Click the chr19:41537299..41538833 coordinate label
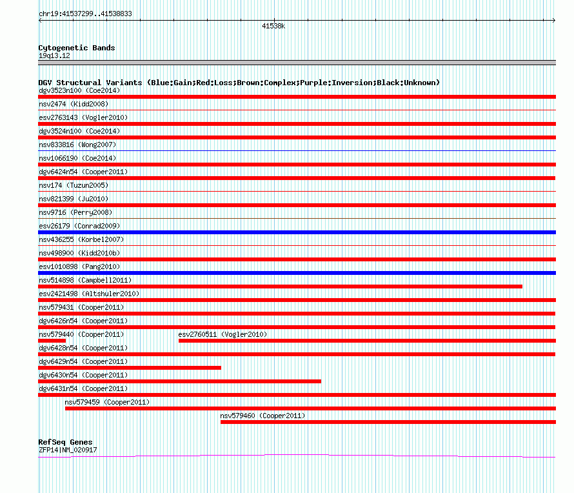The image size is (574, 493). (x=85, y=14)
